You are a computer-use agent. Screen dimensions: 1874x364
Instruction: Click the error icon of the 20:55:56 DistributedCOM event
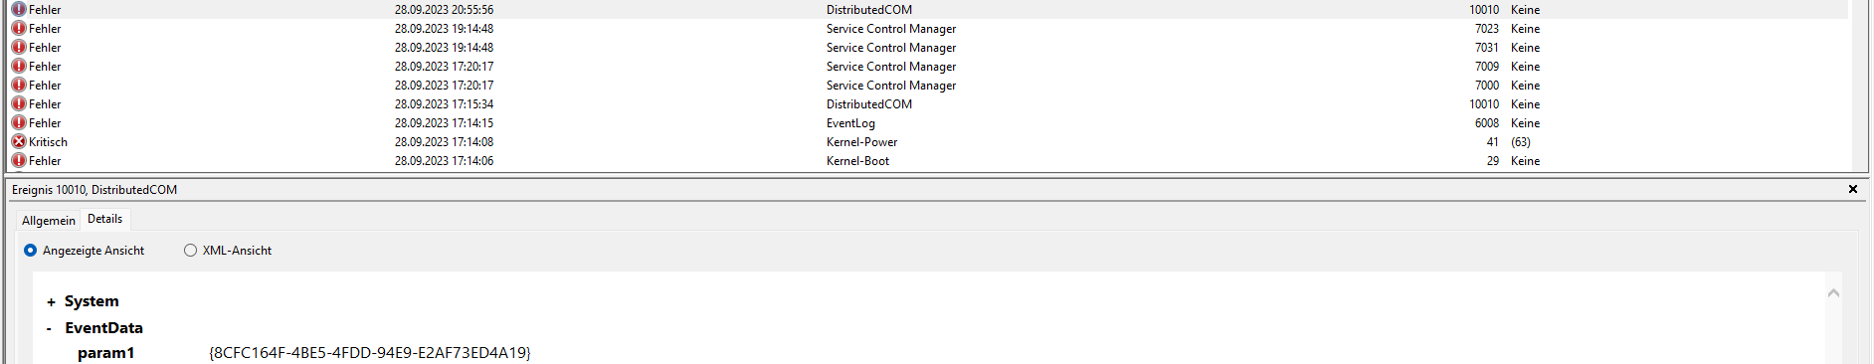click(19, 9)
